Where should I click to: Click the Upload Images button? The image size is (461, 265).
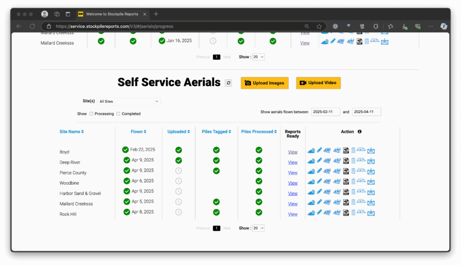point(264,83)
